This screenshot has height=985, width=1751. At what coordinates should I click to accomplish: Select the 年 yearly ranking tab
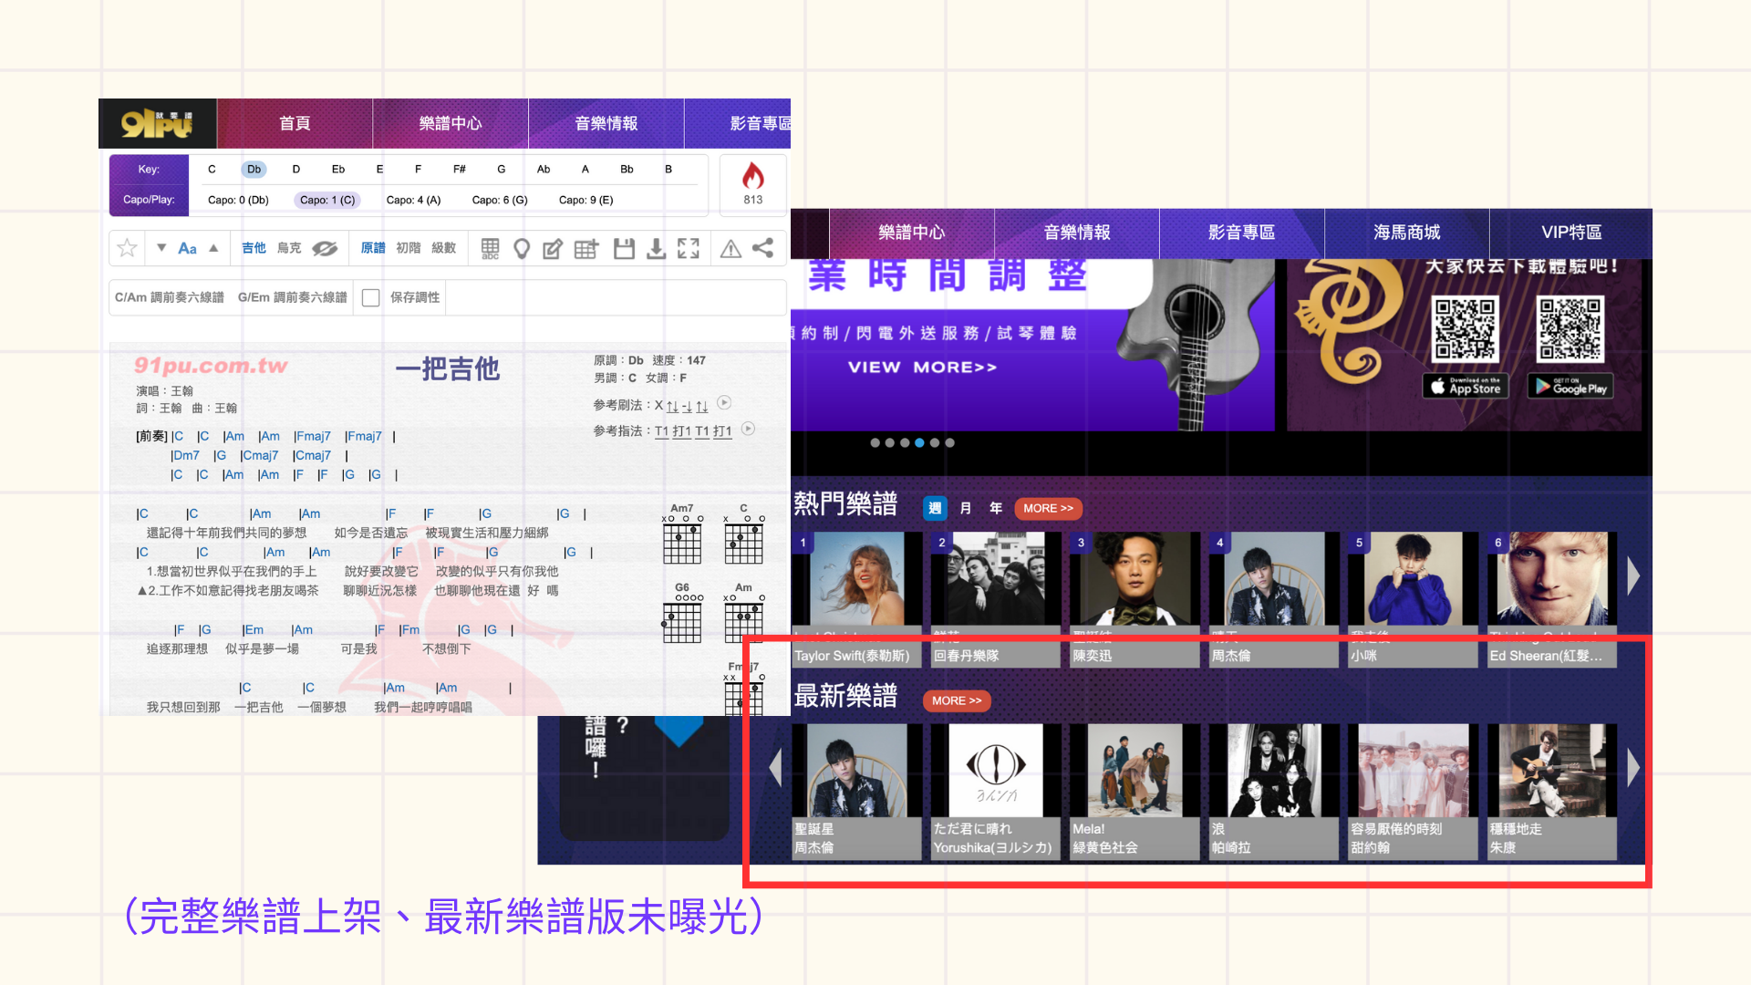point(996,508)
